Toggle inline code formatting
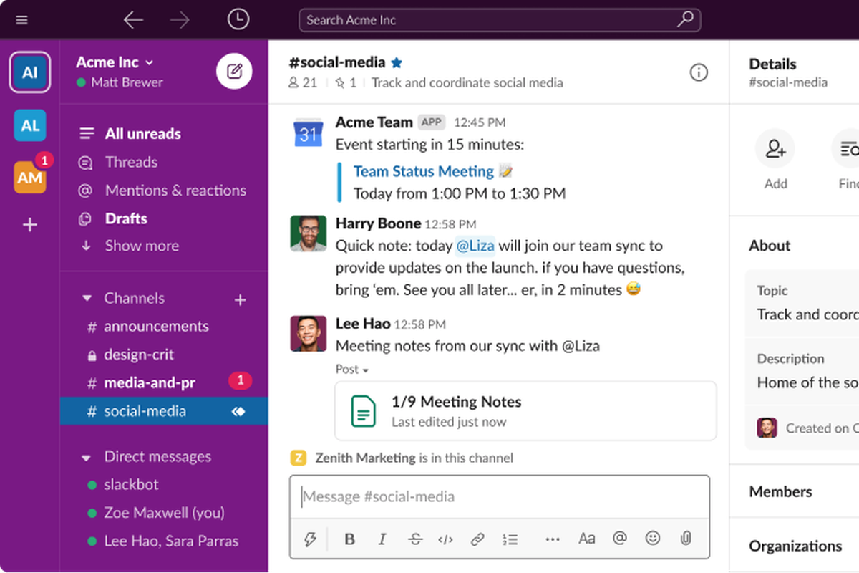The image size is (859, 573). pyautogui.click(x=445, y=539)
